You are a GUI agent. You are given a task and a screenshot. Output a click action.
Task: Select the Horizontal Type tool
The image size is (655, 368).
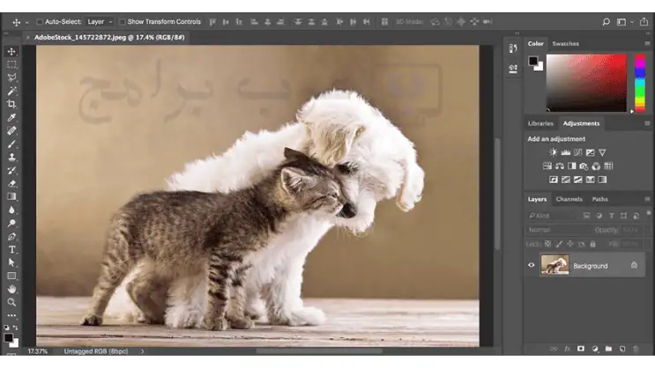(11, 249)
